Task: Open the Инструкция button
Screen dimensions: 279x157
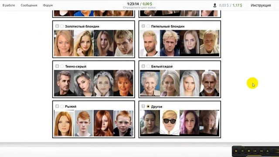Action: click(x=261, y=5)
